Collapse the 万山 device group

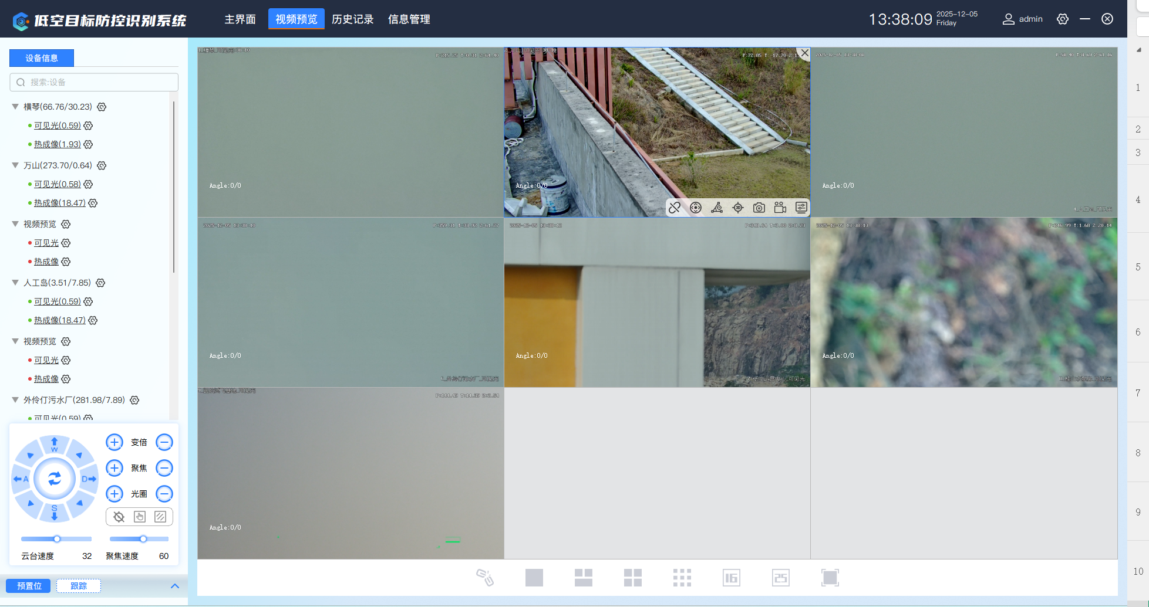click(x=15, y=165)
